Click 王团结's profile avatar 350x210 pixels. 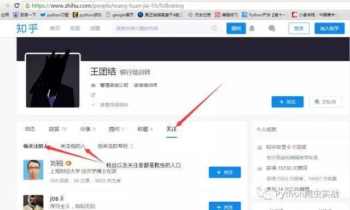point(52,80)
